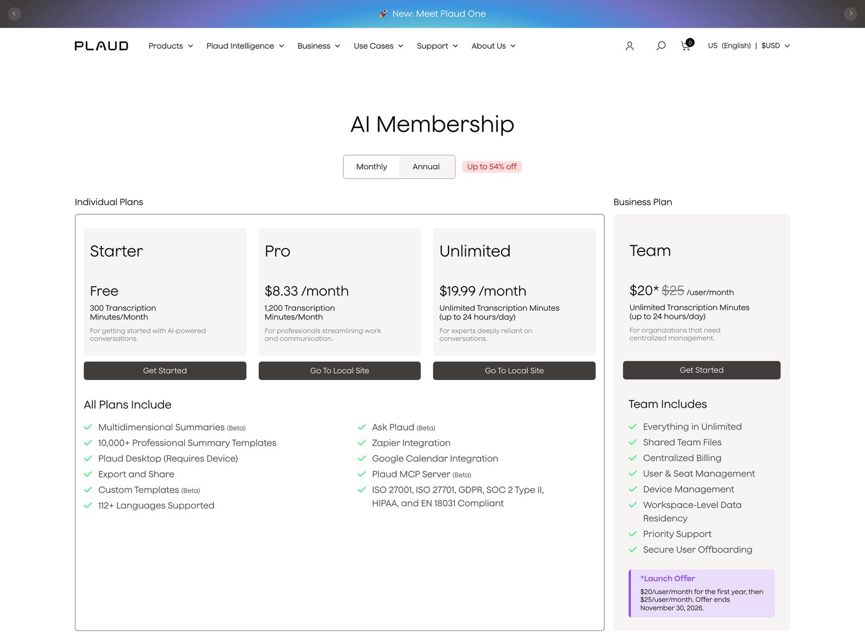Click 10,000+ Professional Summary Templates feature
The width and height of the screenshot is (865, 634).
pyautogui.click(x=187, y=443)
